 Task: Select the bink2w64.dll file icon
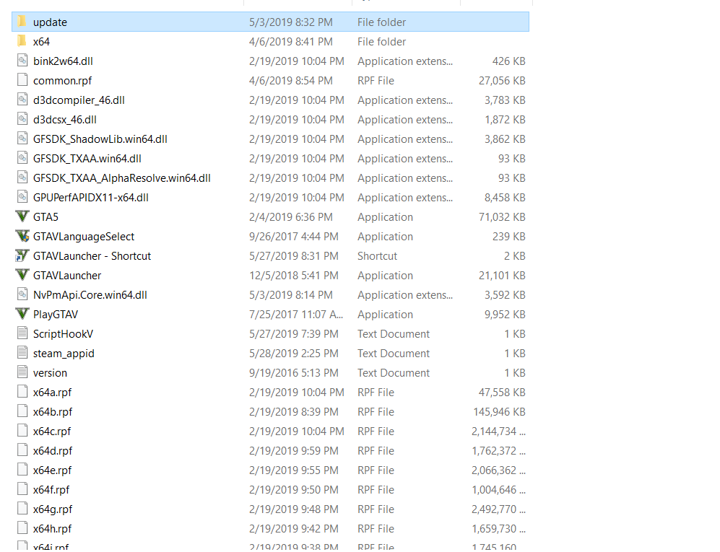(x=22, y=61)
